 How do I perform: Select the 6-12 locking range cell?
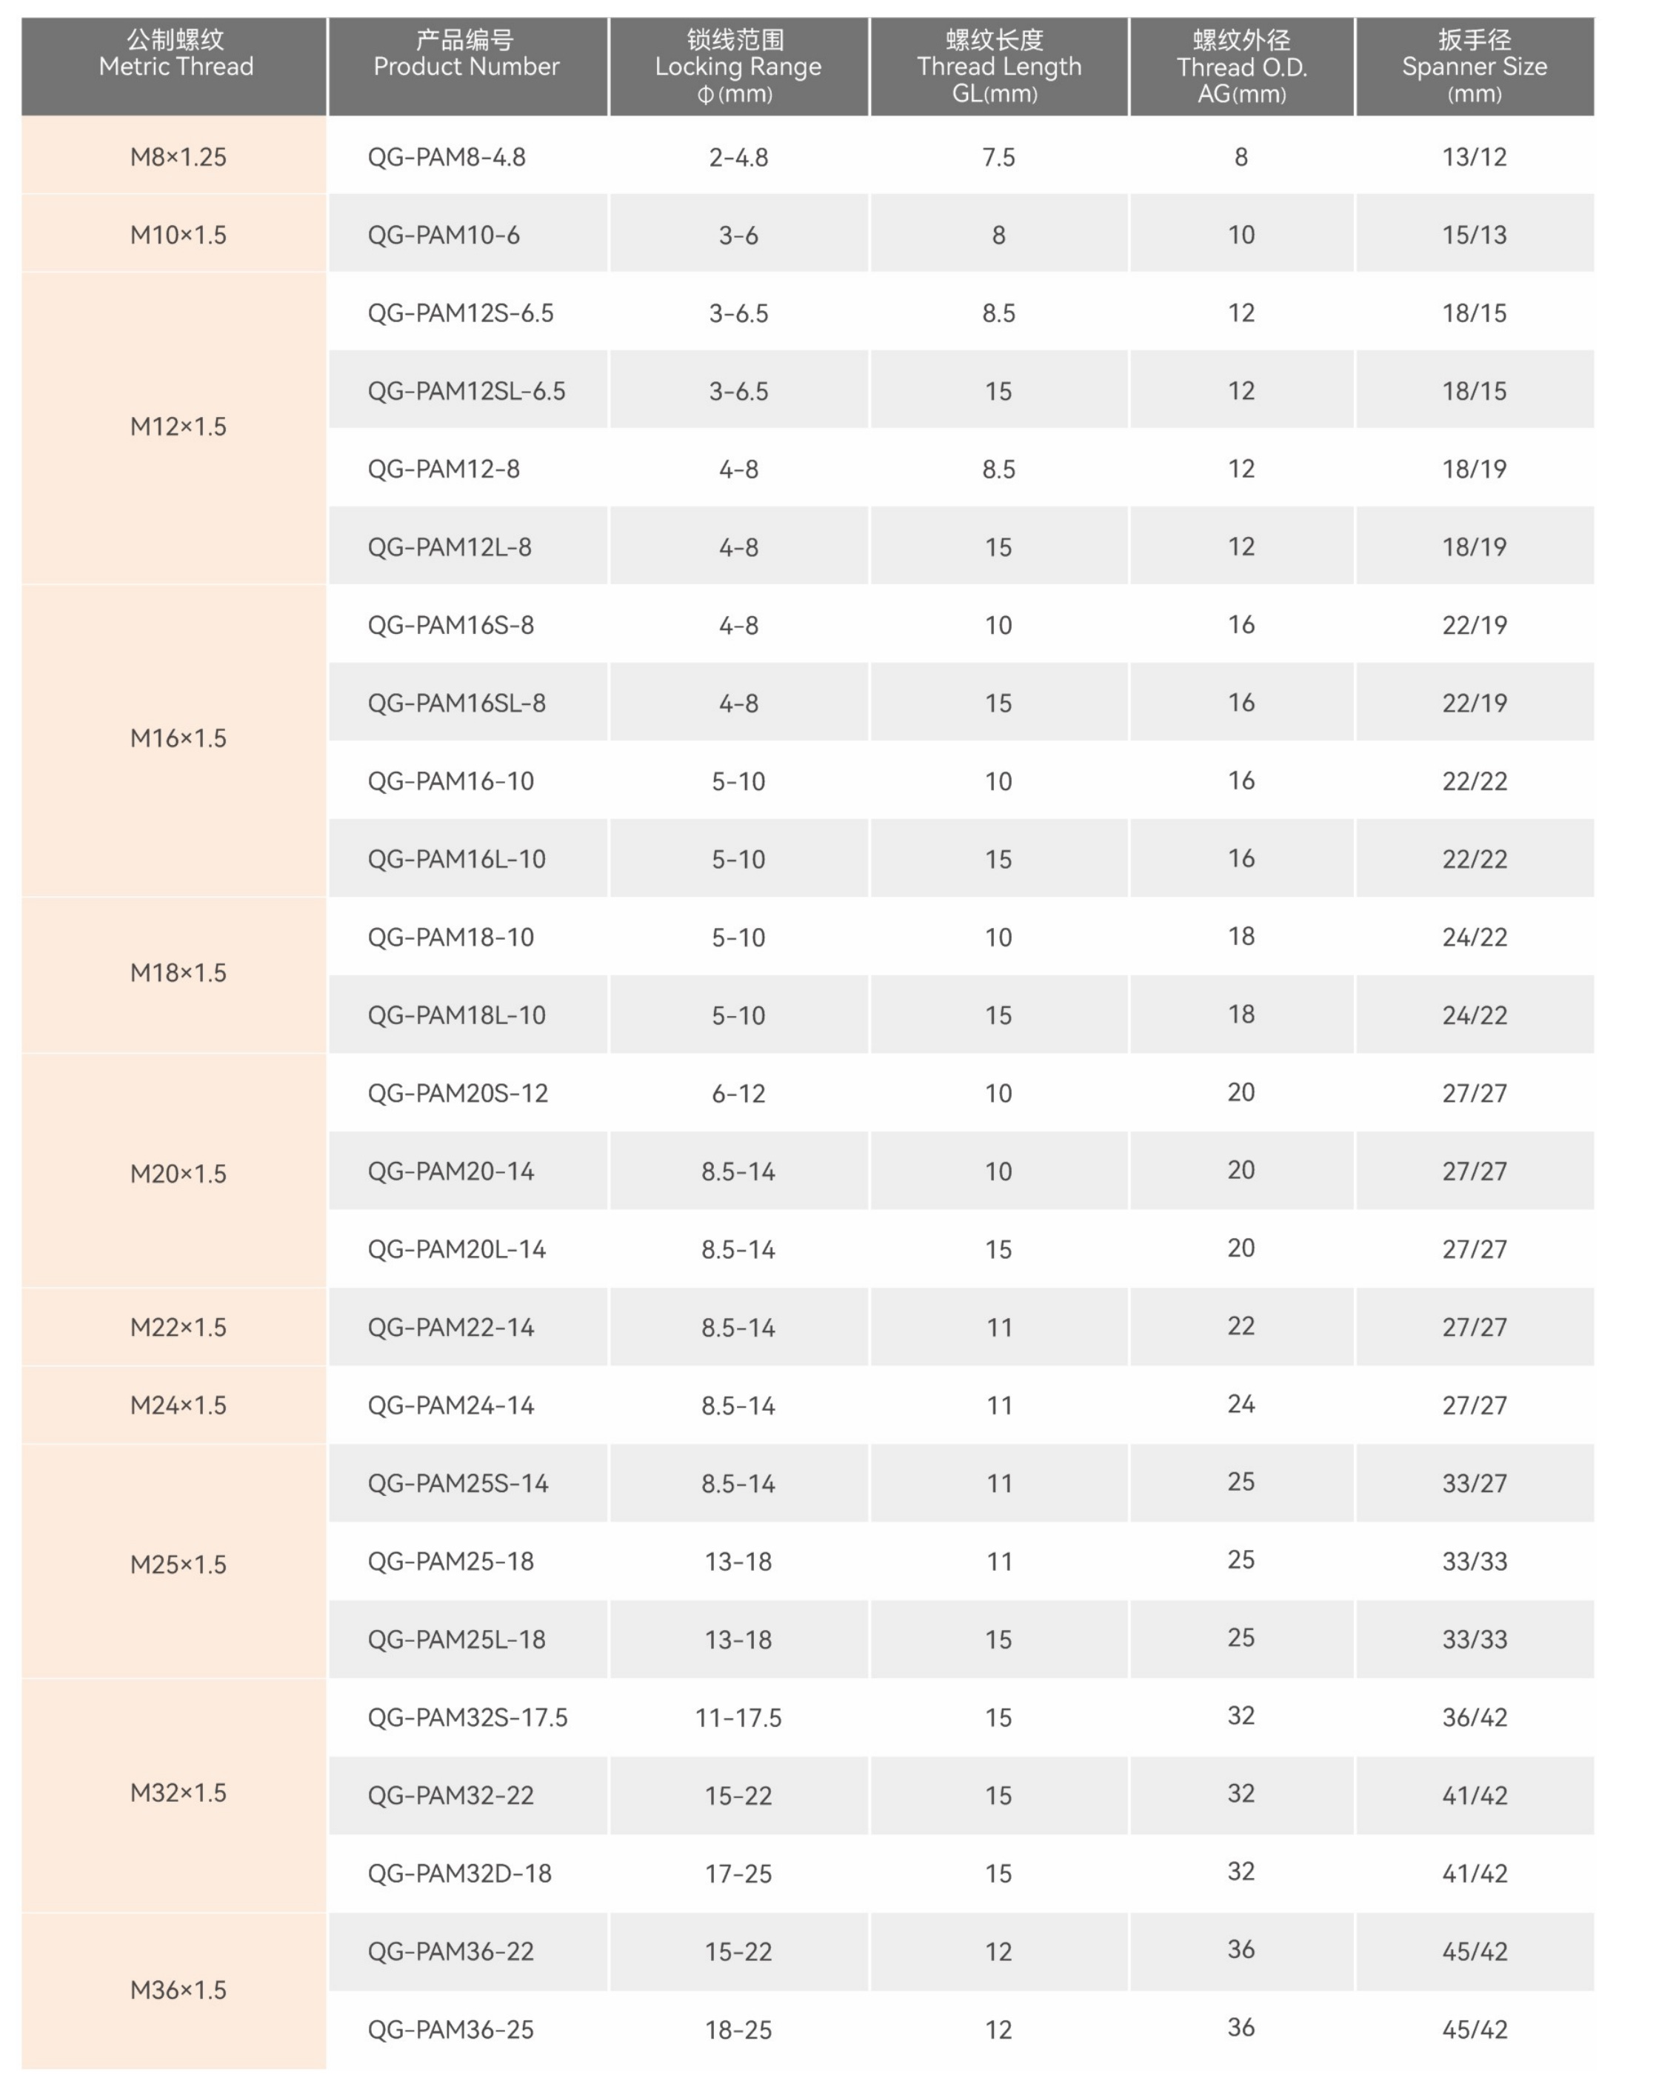(x=738, y=1094)
